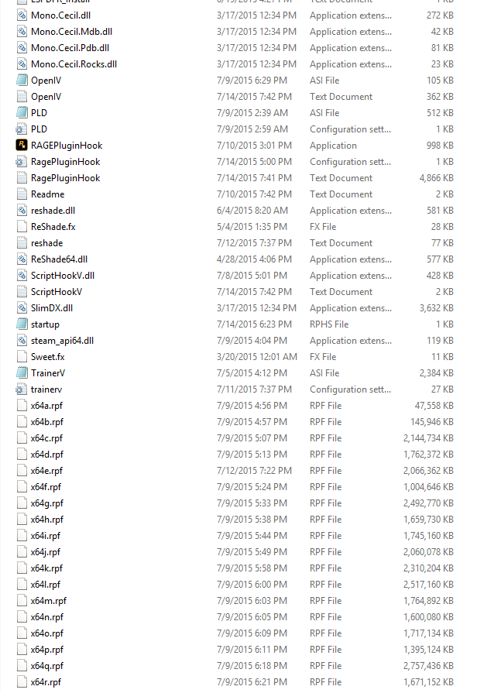Select the steam_api64.dll file name

63,341
